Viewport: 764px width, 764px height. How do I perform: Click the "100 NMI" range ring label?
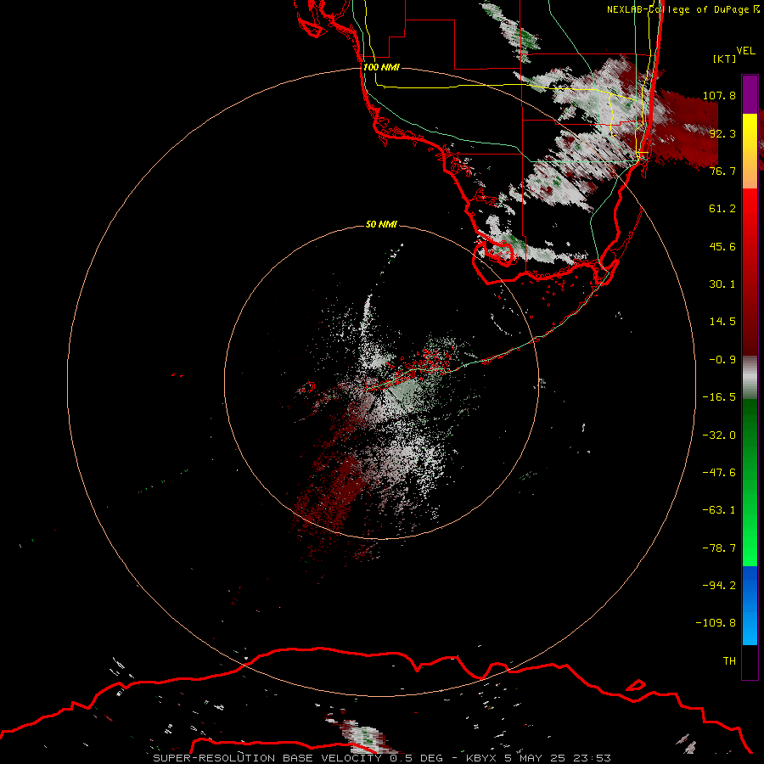[381, 67]
